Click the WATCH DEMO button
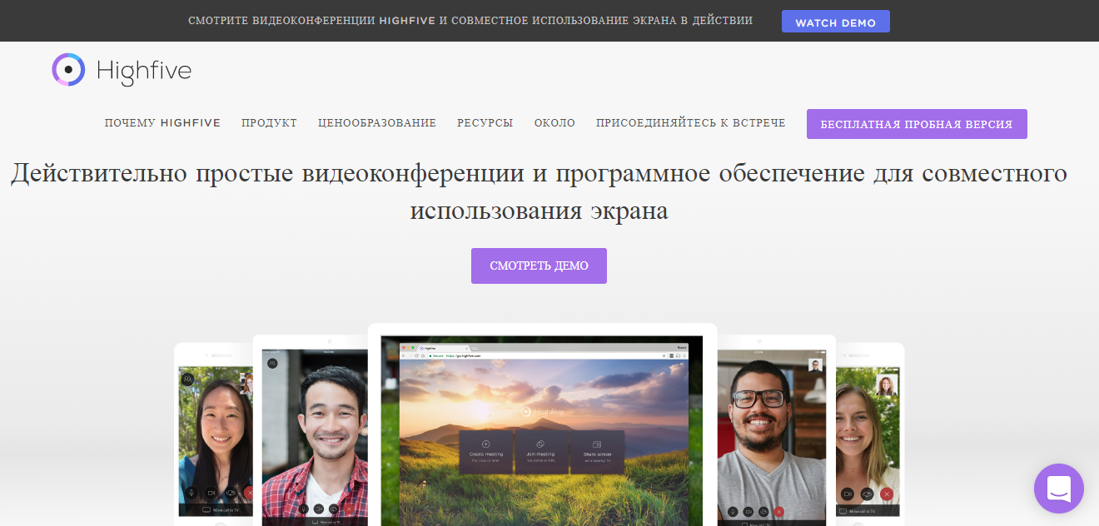This screenshot has height=526, width=1099. click(835, 21)
